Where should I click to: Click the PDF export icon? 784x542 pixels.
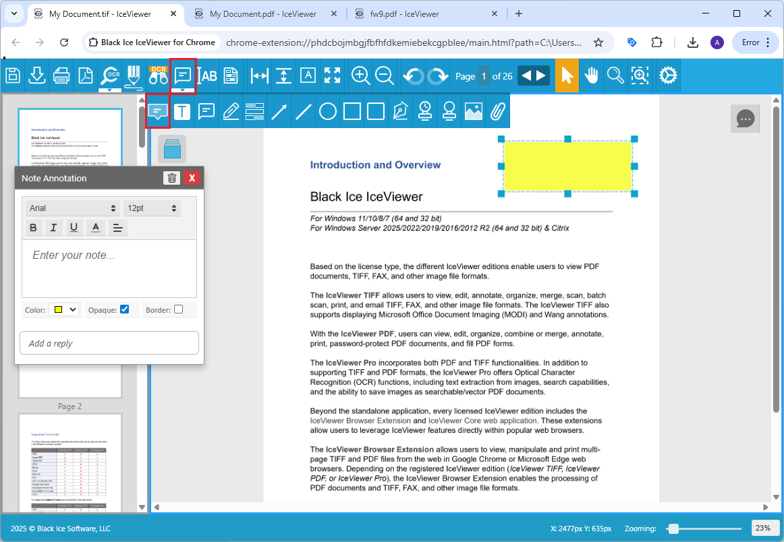(x=86, y=76)
